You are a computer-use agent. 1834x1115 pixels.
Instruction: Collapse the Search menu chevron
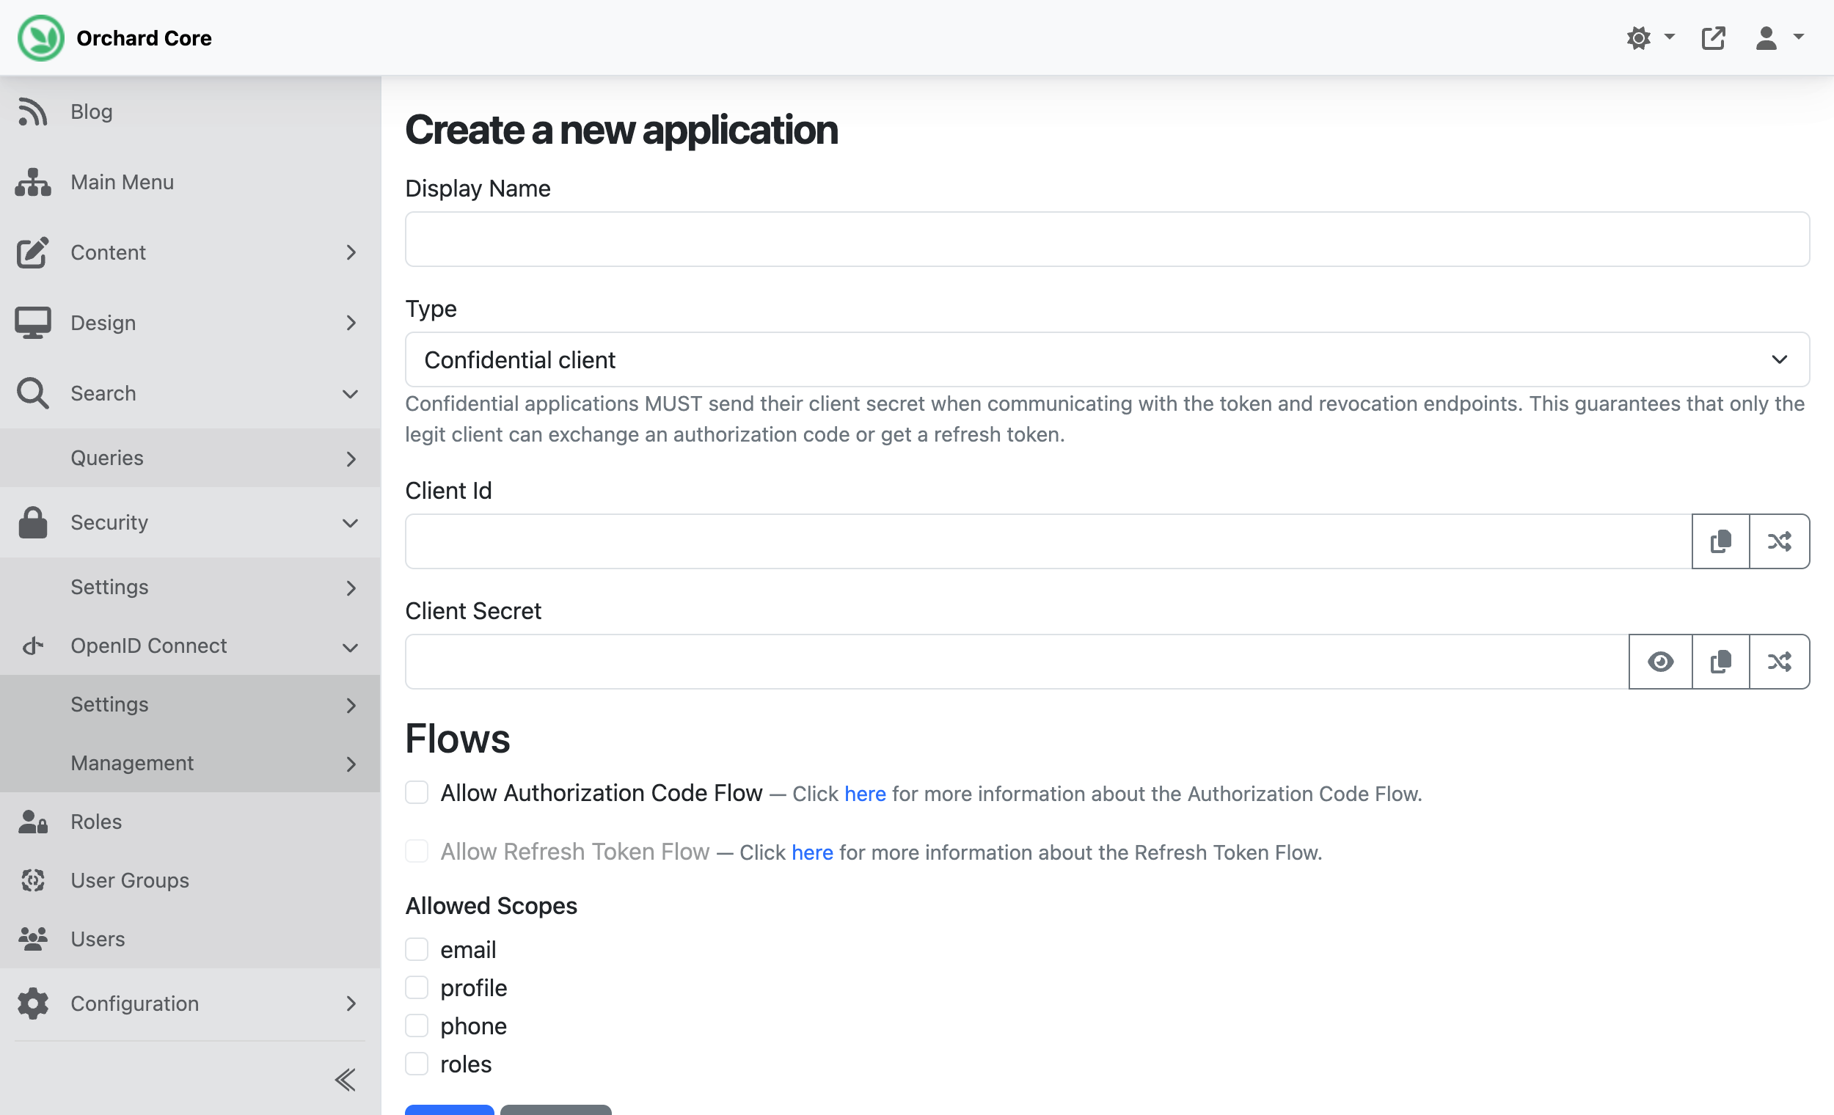tap(351, 394)
